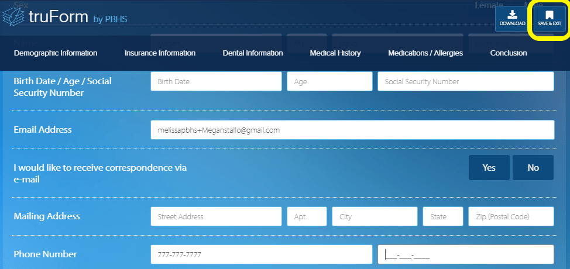Click the Mailing Address label
Image resolution: width=570 pixels, height=269 pixels.
[47, 216]
